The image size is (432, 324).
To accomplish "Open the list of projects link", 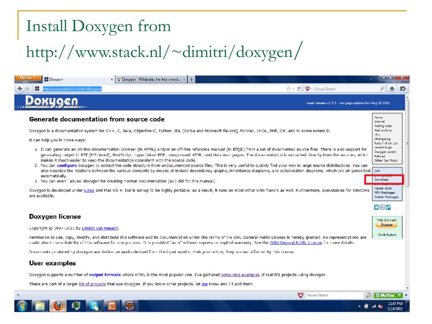I will [x=92, y=284].
